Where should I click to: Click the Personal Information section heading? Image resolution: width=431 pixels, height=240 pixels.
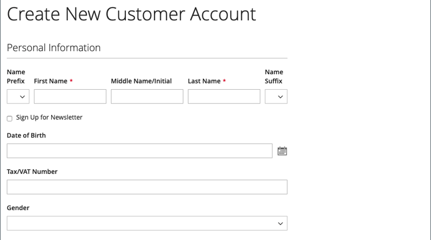[54, 48]
